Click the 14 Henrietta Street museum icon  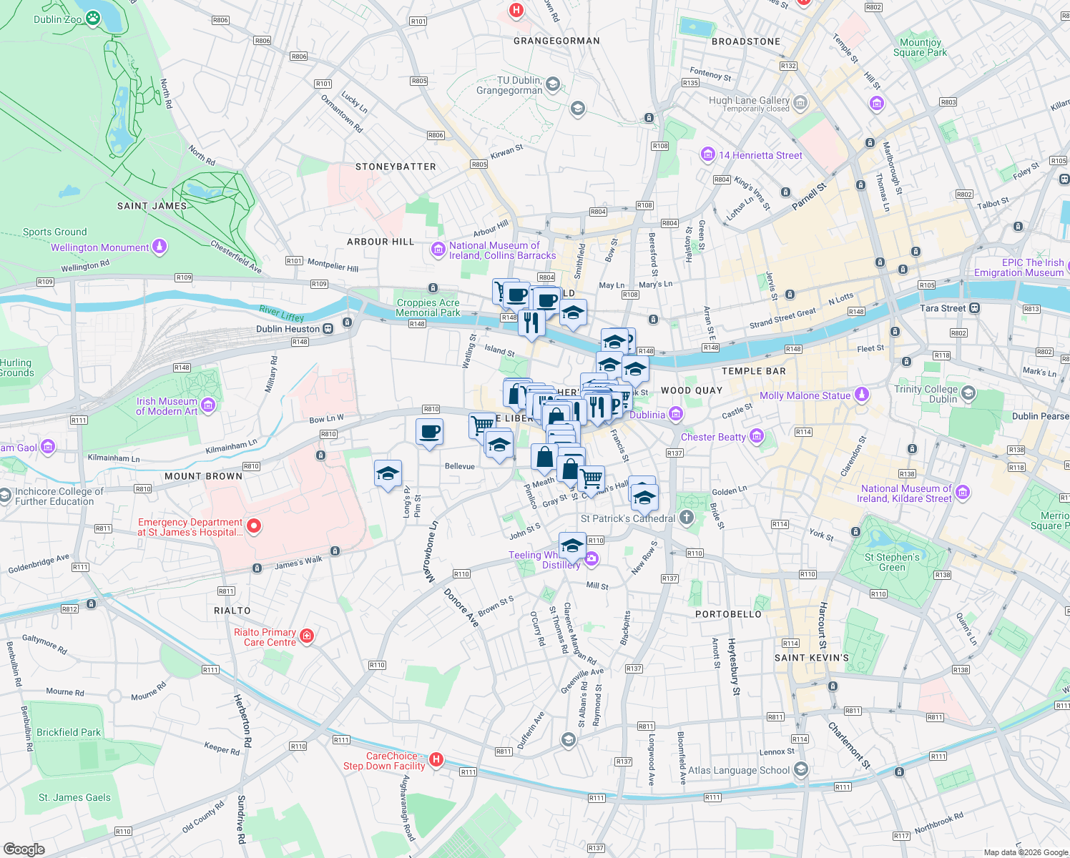708,154
